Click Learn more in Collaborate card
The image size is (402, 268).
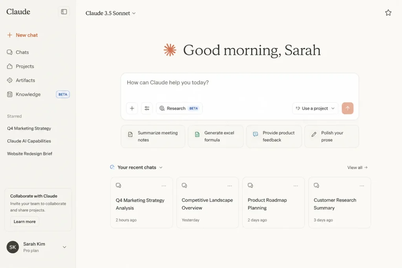pos(25,222)
